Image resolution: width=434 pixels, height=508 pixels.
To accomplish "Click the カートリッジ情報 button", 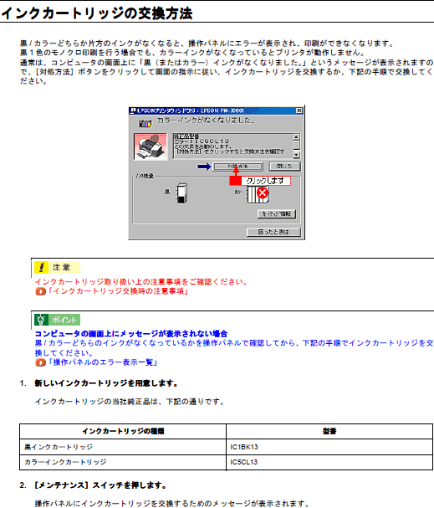I will 277,214.
